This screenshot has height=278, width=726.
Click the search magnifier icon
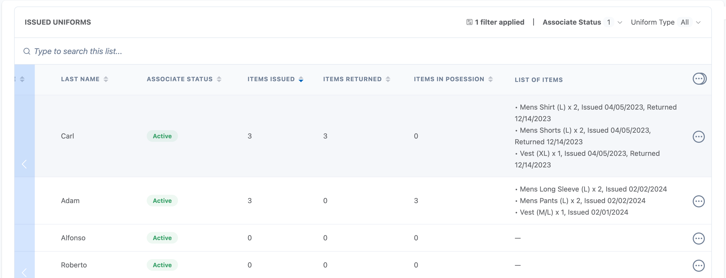pos(27,51)
